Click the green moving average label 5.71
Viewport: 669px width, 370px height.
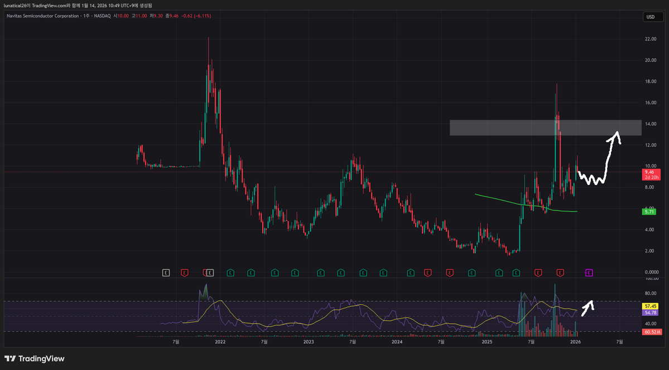tap(649, 211)
